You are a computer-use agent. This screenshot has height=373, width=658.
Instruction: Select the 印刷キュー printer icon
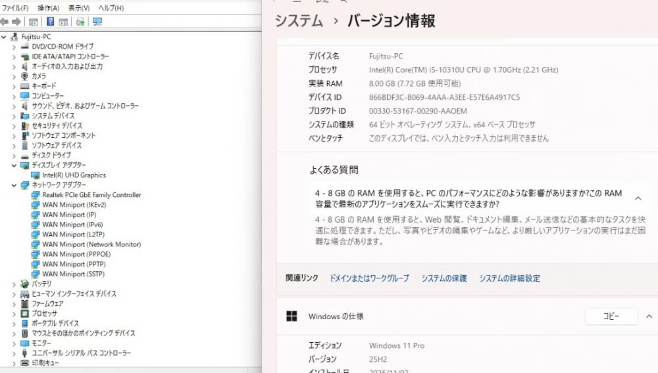(25, 363)
